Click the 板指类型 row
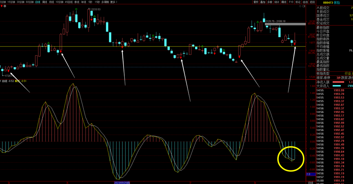The image size is (353, 184). pyautogui.click(x=335, y=74)
